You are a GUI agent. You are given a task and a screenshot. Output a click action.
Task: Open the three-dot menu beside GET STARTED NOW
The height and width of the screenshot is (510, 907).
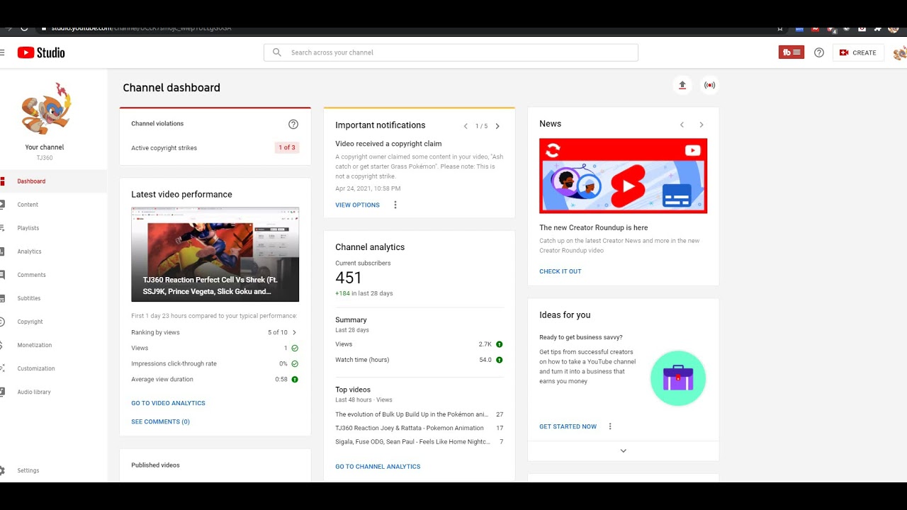pos(610,426)
